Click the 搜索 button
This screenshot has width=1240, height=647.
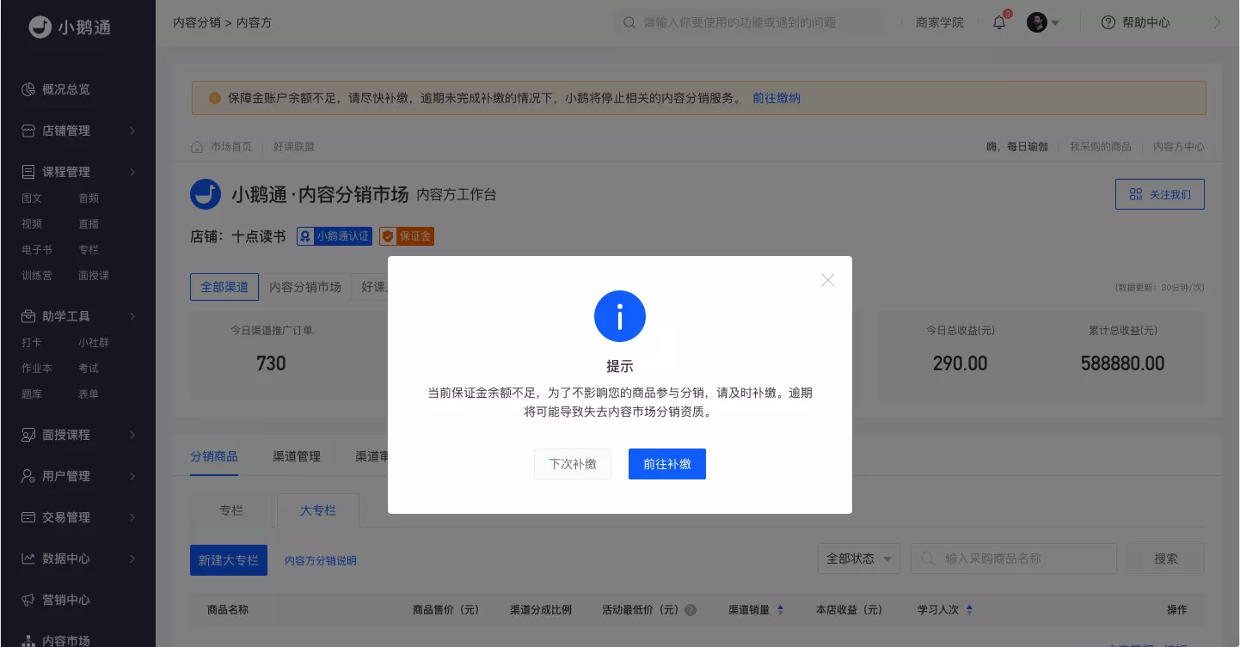(x=1166, y=558)
